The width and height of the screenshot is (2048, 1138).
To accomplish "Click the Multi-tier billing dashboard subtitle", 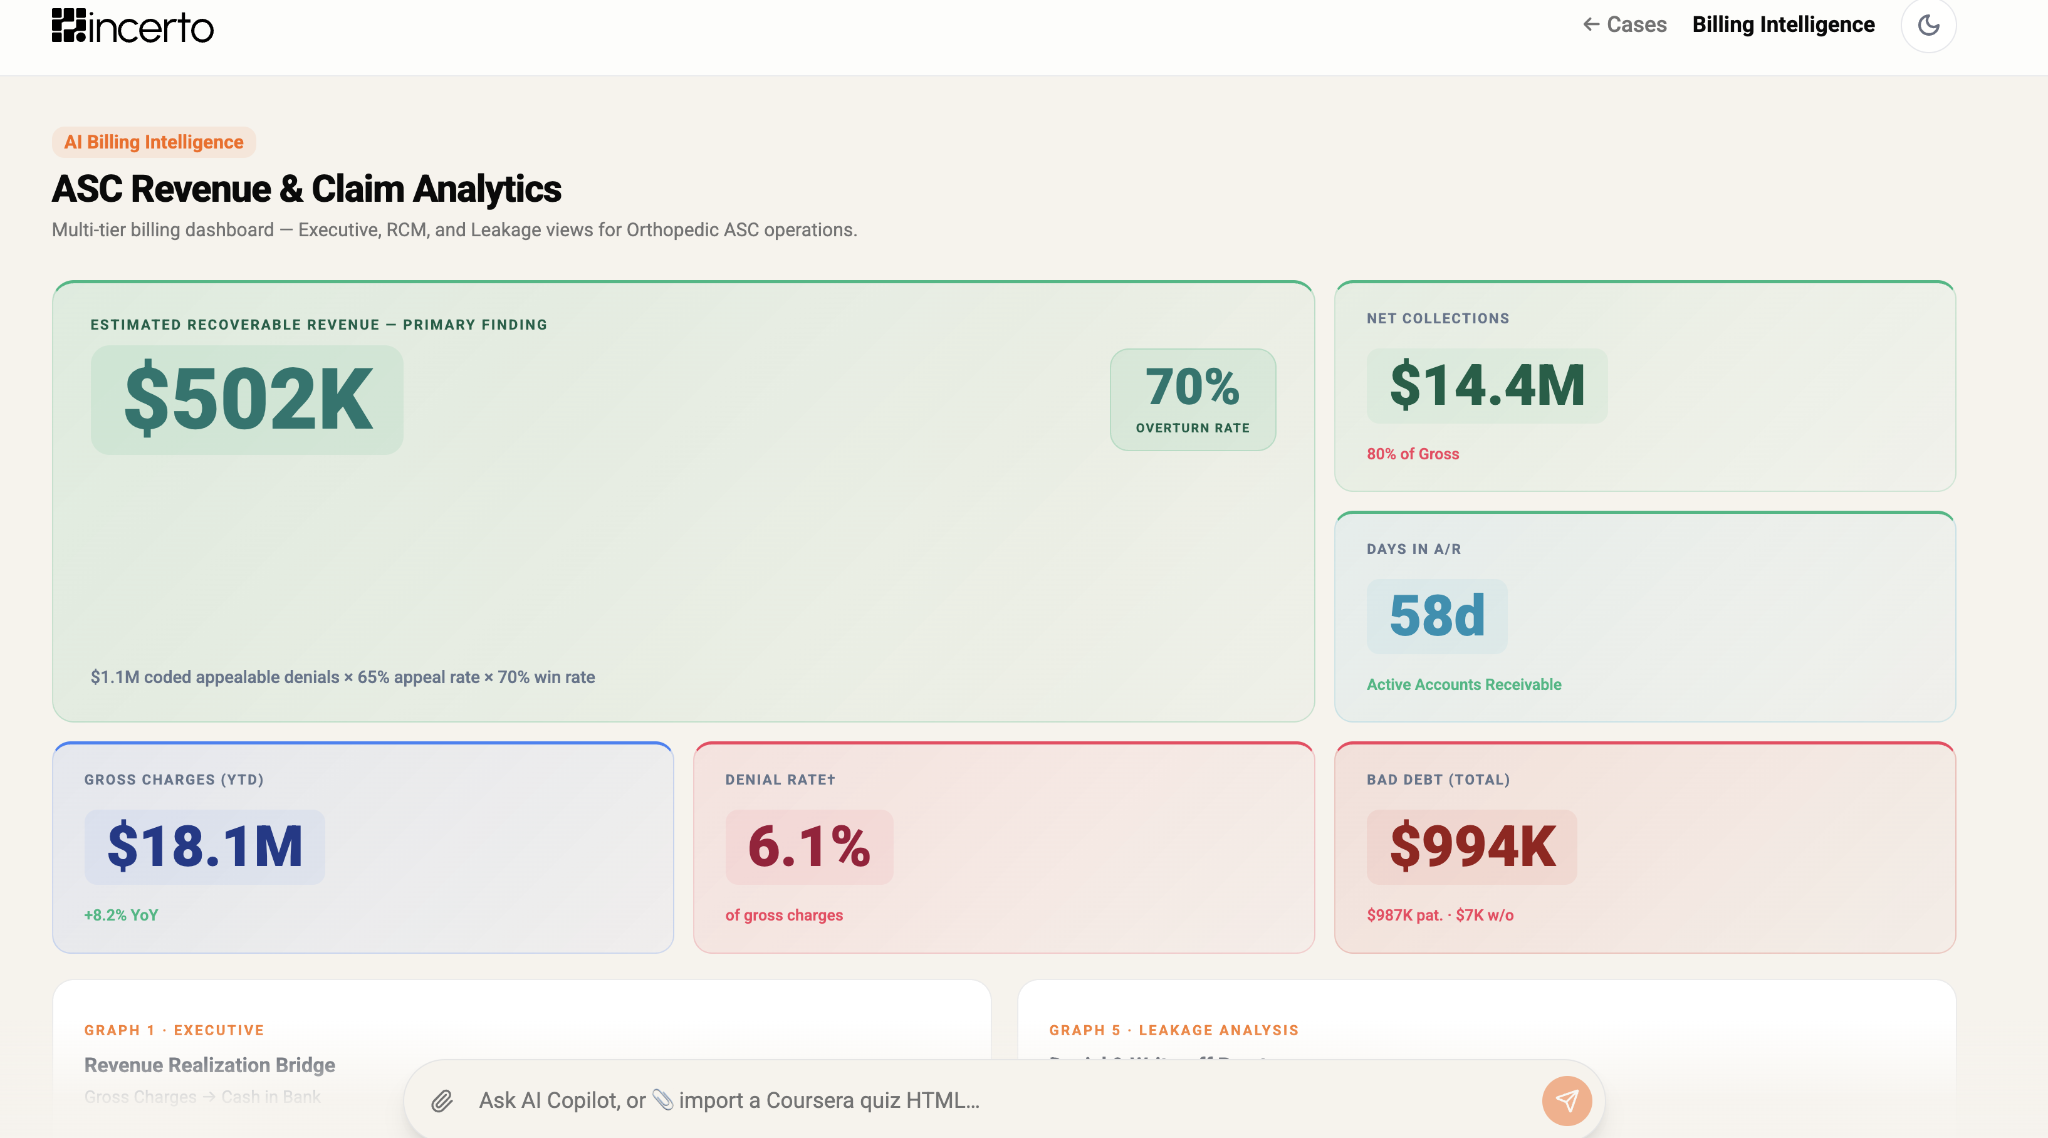I will pos(455,230).
